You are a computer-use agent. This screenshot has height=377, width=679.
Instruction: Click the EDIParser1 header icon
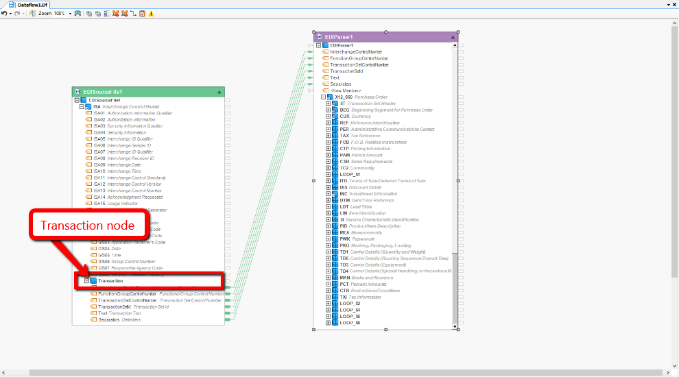[320, 36]
